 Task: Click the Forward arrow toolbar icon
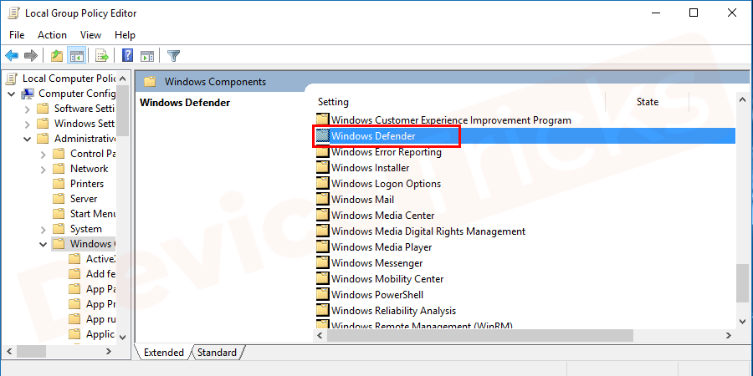coord(31,56)
